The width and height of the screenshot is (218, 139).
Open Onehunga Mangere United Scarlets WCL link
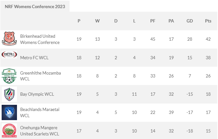click(39, 131)
